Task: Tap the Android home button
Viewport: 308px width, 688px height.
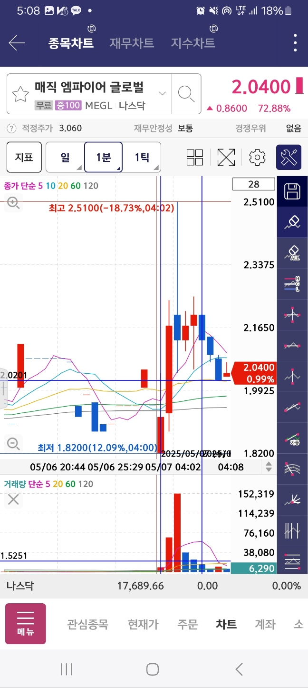Action: click(153, 669)
